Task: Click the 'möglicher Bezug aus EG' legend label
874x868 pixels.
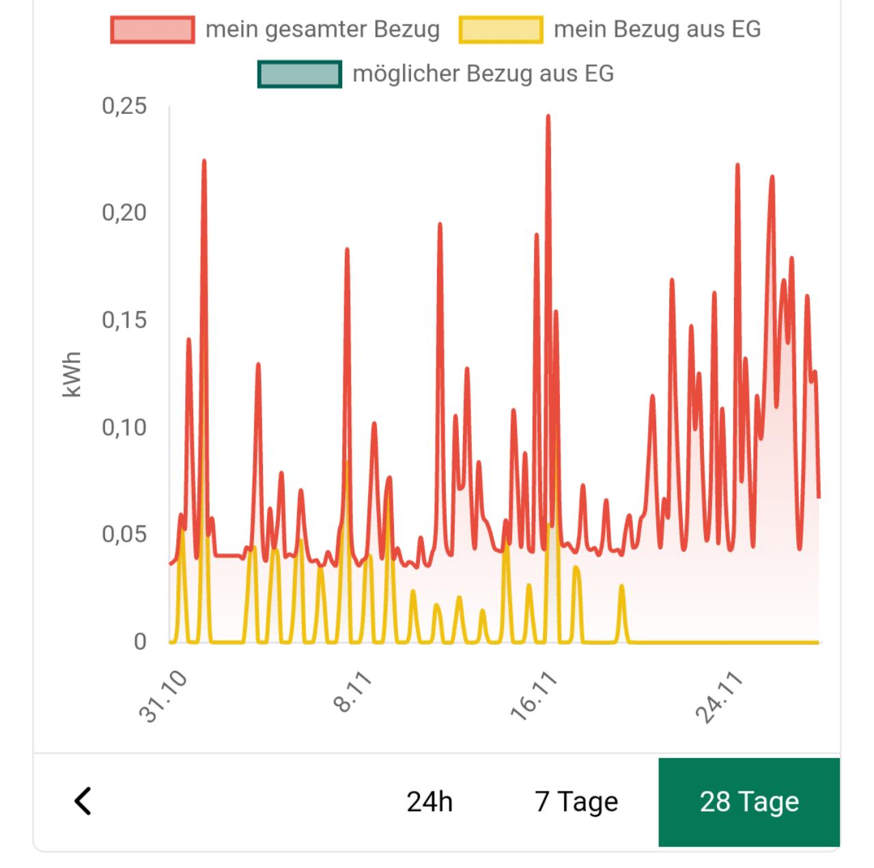Action: (483, 74)
